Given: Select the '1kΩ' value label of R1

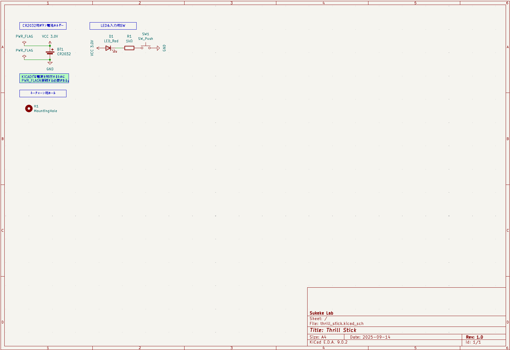Looking at the screenshot, I should [x=129, y=41].
